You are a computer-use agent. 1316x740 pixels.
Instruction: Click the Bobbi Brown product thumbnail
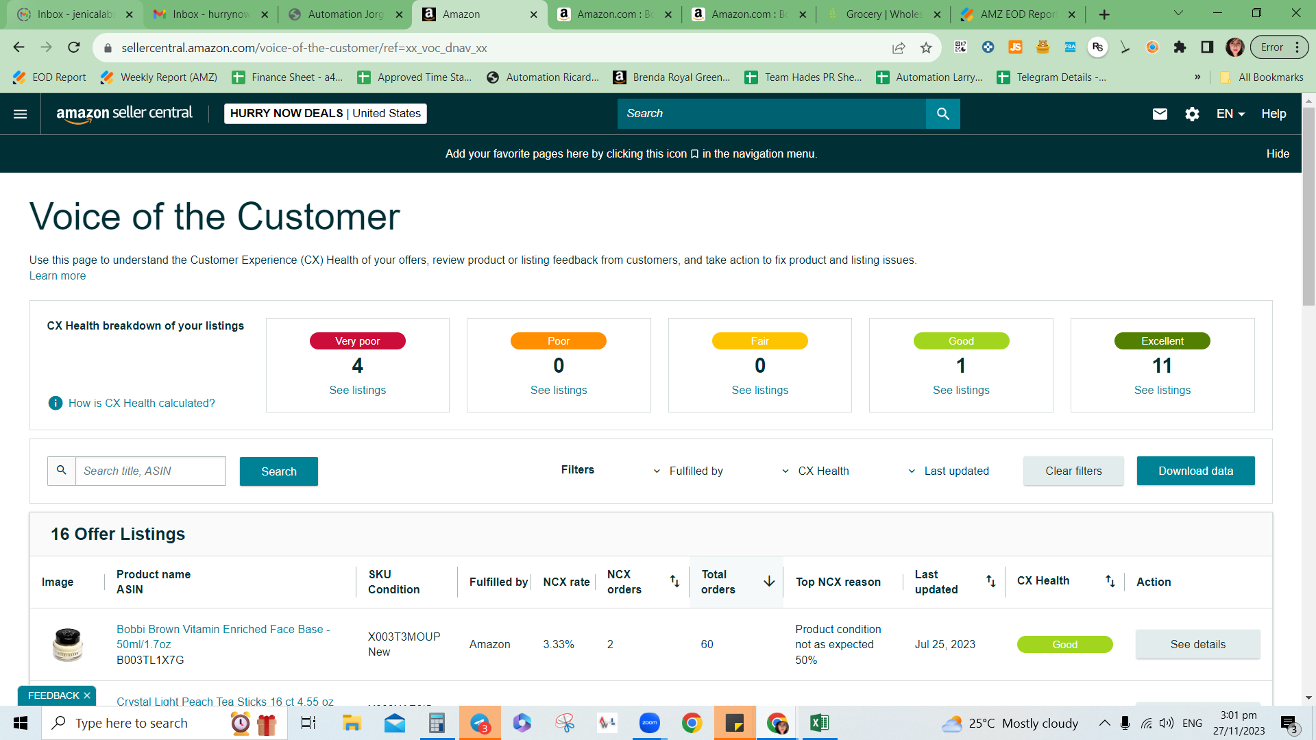68,644
